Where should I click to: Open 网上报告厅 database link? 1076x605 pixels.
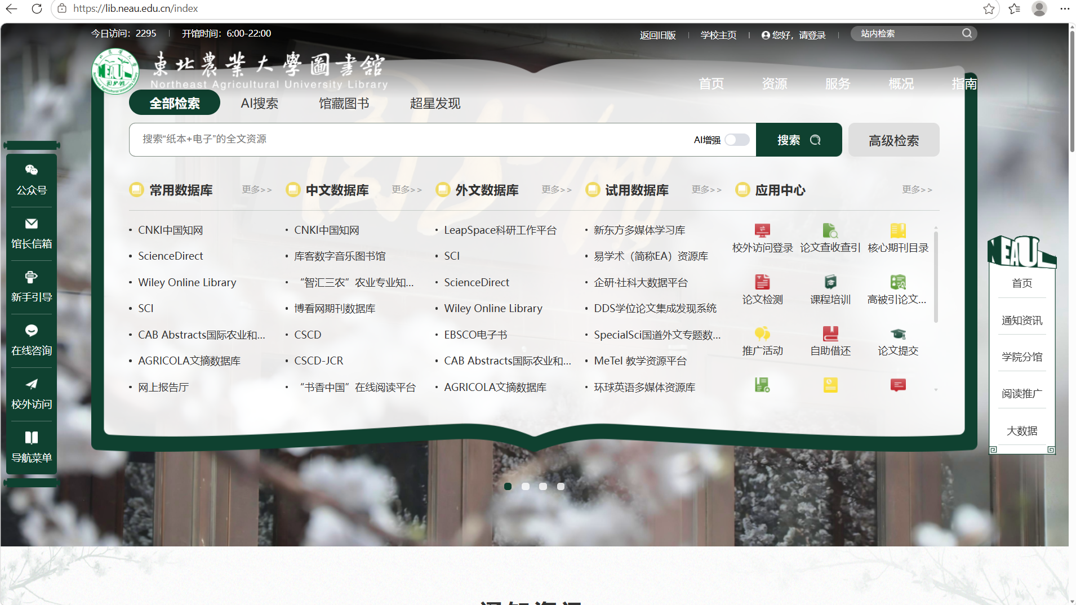click(163, 387)
